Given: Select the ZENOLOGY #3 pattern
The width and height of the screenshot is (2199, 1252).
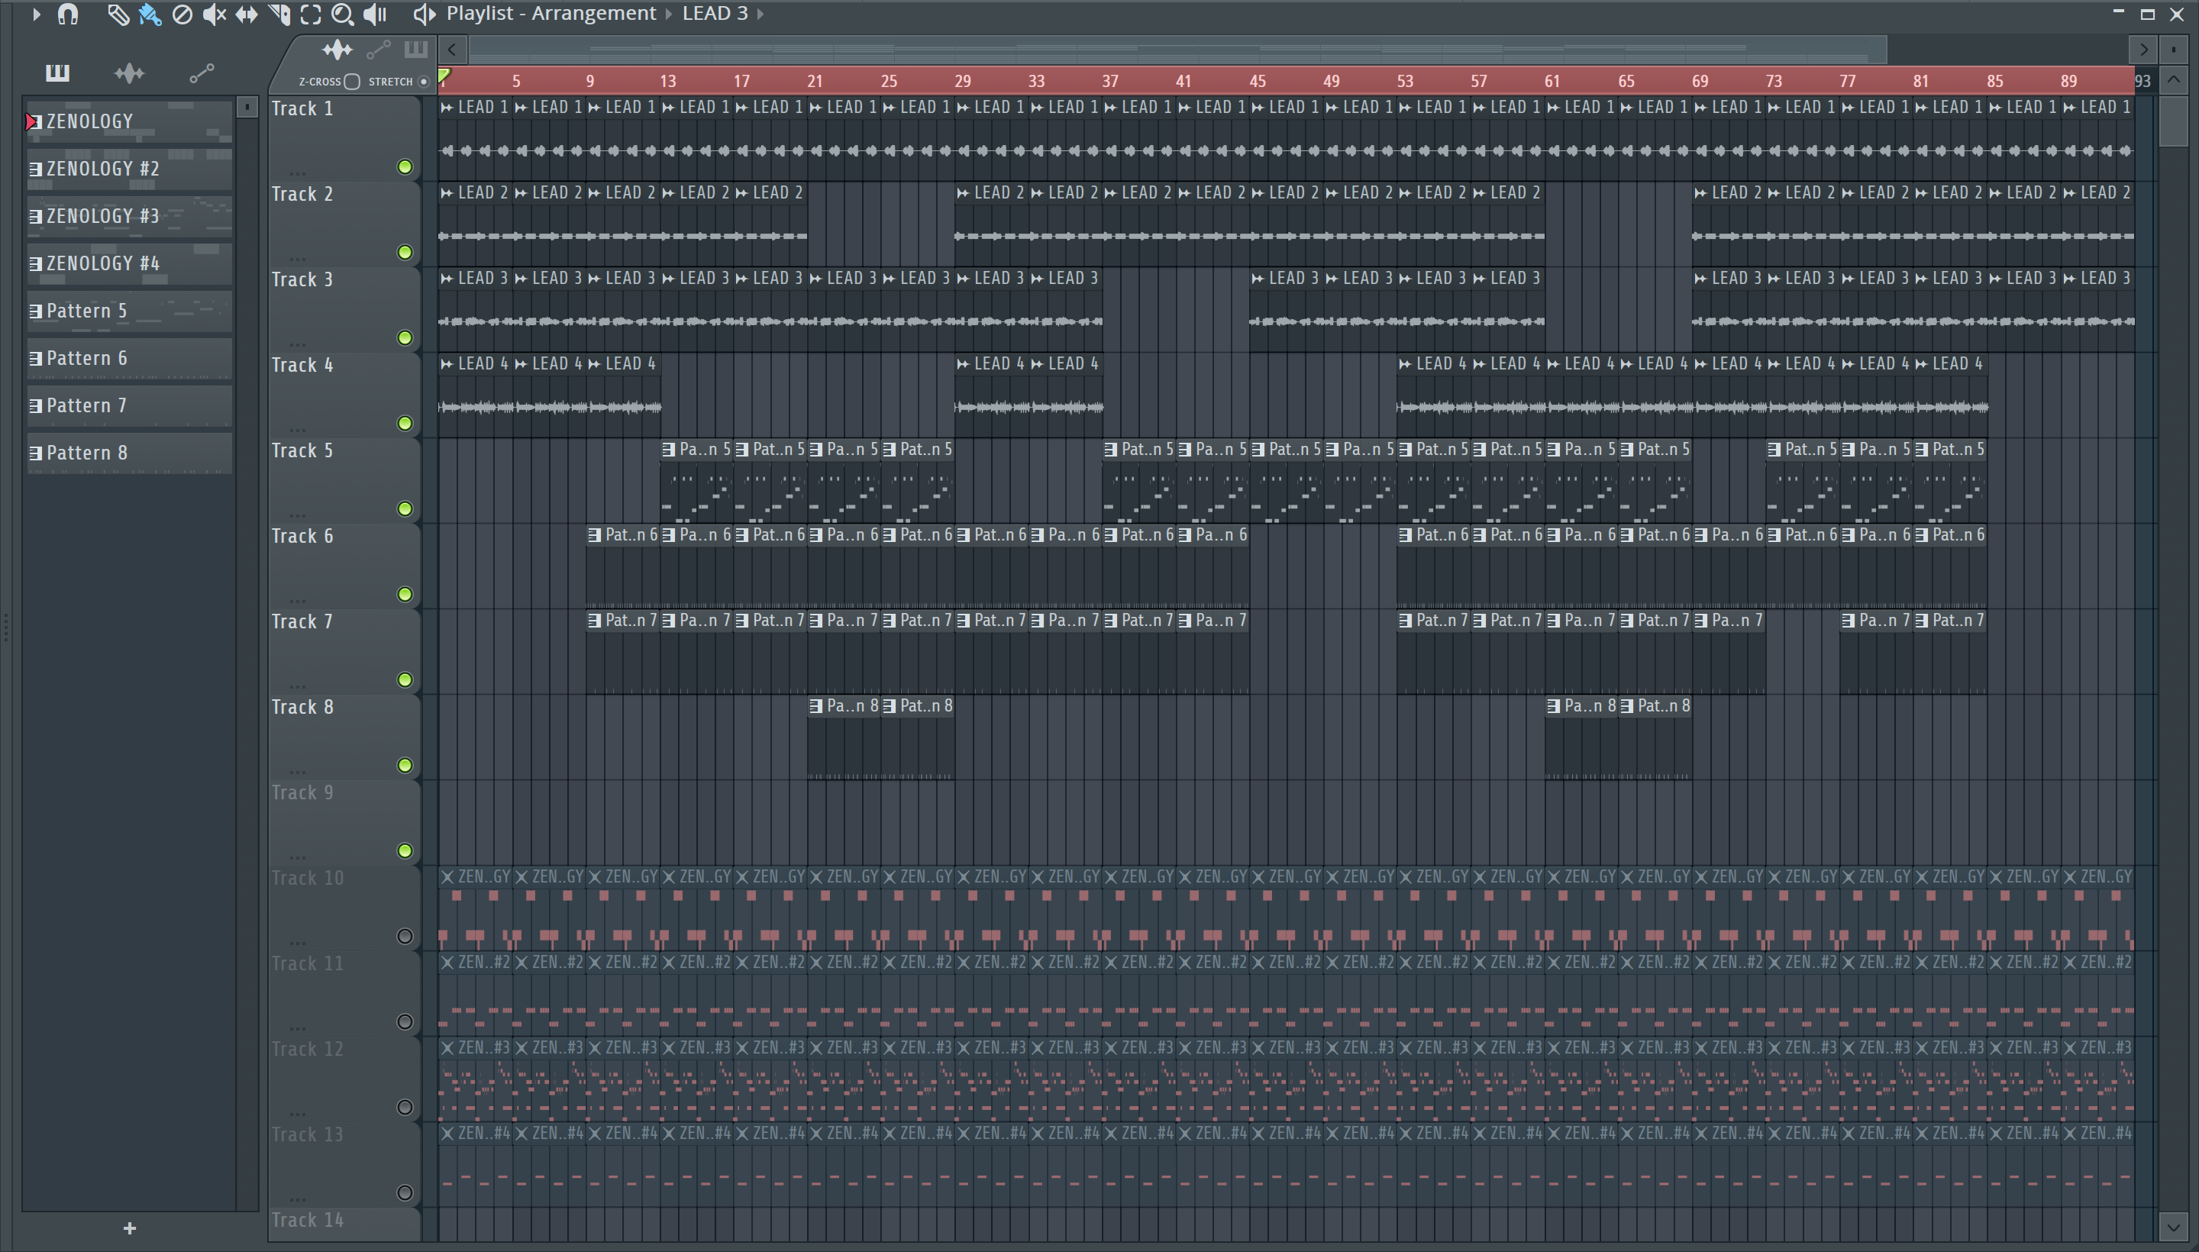Looking at the screenshot, I should 130,217.
